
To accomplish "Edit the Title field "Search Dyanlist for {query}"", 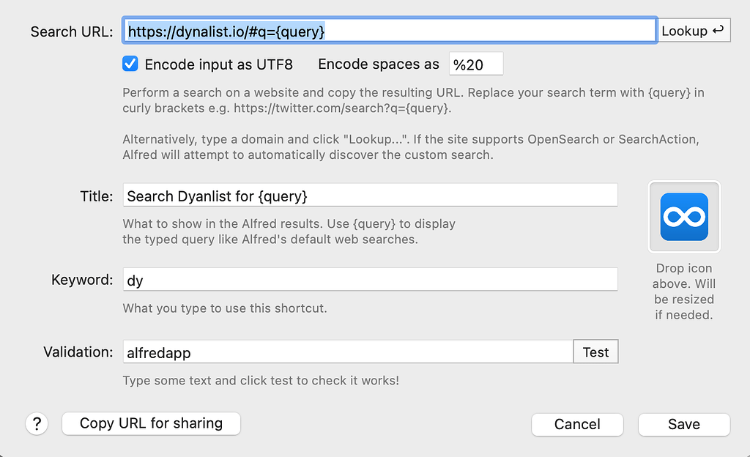I will 370,195.
